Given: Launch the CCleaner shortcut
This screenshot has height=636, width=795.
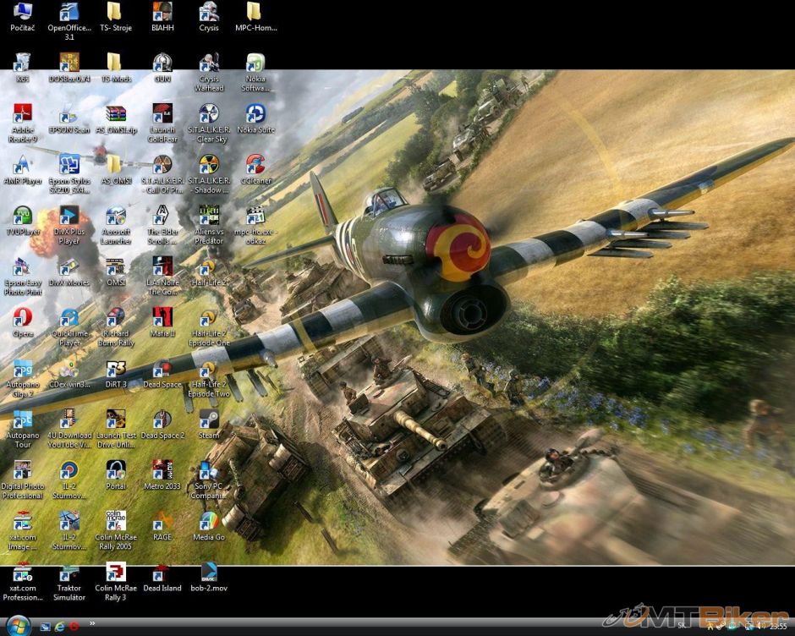Looking at the screenshot, I should (x=255, y=165).
